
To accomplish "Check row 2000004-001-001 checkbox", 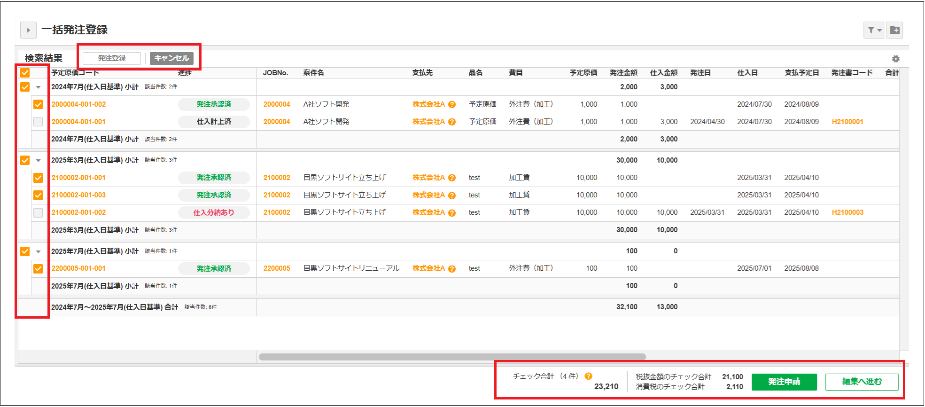I will tap(38, 122).
